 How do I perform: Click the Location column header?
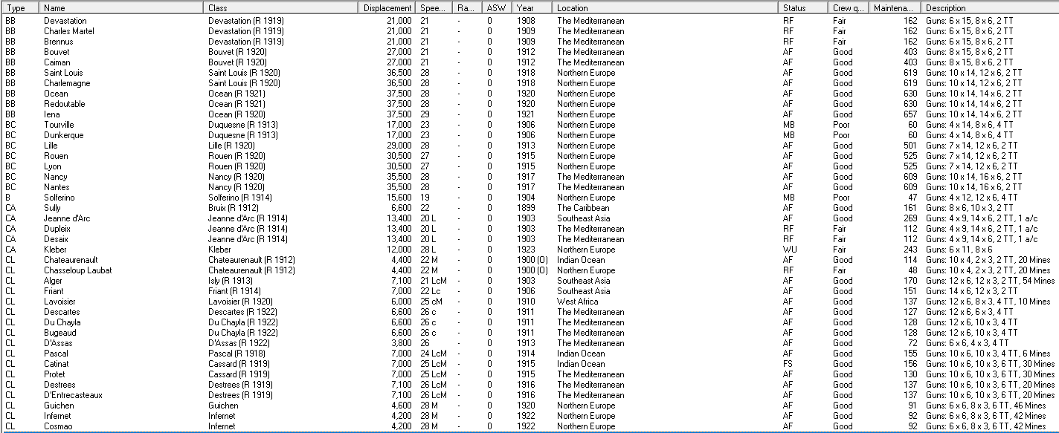[665, 7]
